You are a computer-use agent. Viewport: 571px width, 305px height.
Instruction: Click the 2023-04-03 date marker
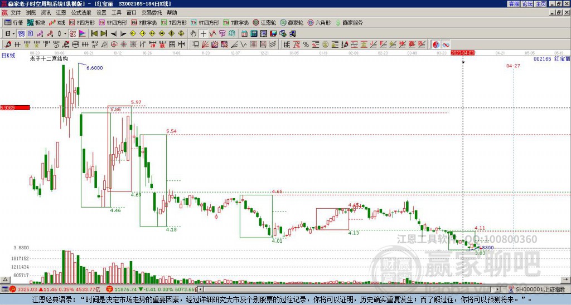462,53
